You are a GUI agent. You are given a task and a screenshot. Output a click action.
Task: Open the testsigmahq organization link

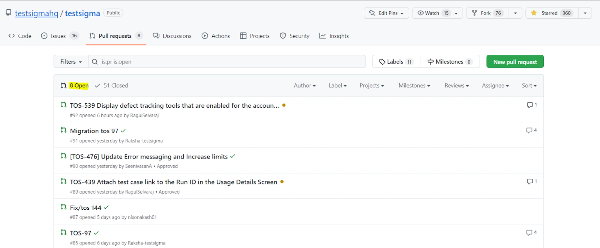point(36,13)
